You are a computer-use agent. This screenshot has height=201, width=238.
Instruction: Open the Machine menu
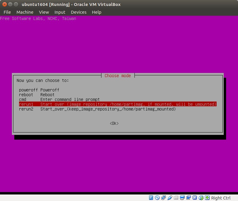25,12
